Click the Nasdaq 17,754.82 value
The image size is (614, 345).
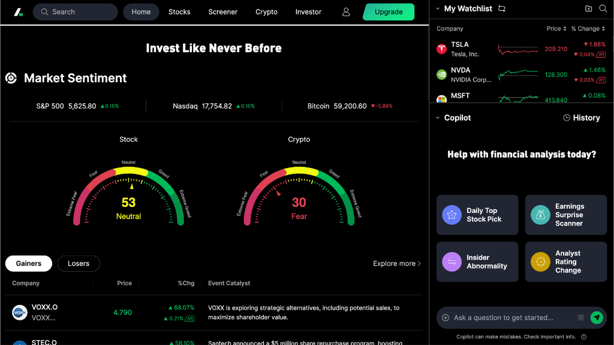click(x=217, y=106)
